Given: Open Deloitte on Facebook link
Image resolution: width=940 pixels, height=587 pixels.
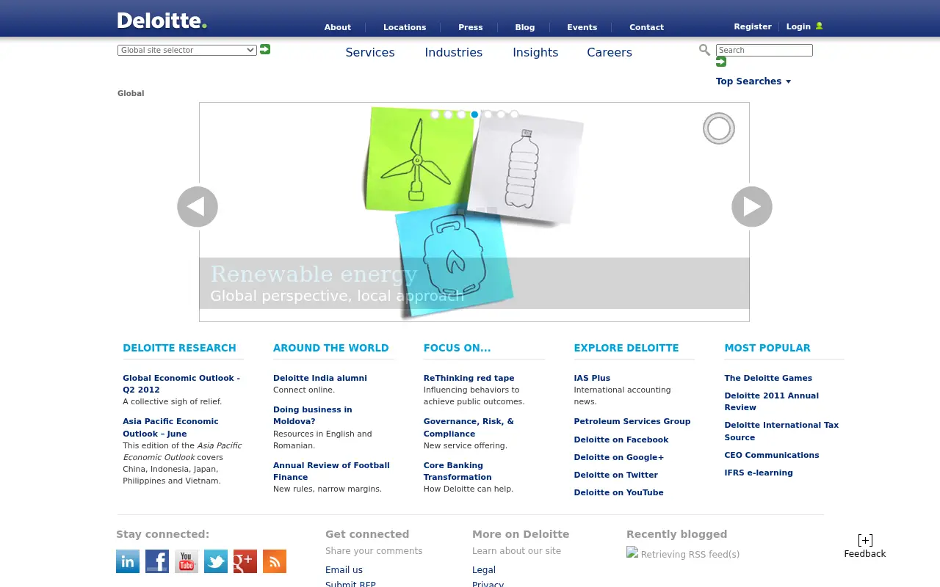Looking at the screenshot, I should point(621,440).
